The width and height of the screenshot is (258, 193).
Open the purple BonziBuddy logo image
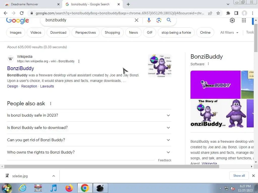coord(215,85)
